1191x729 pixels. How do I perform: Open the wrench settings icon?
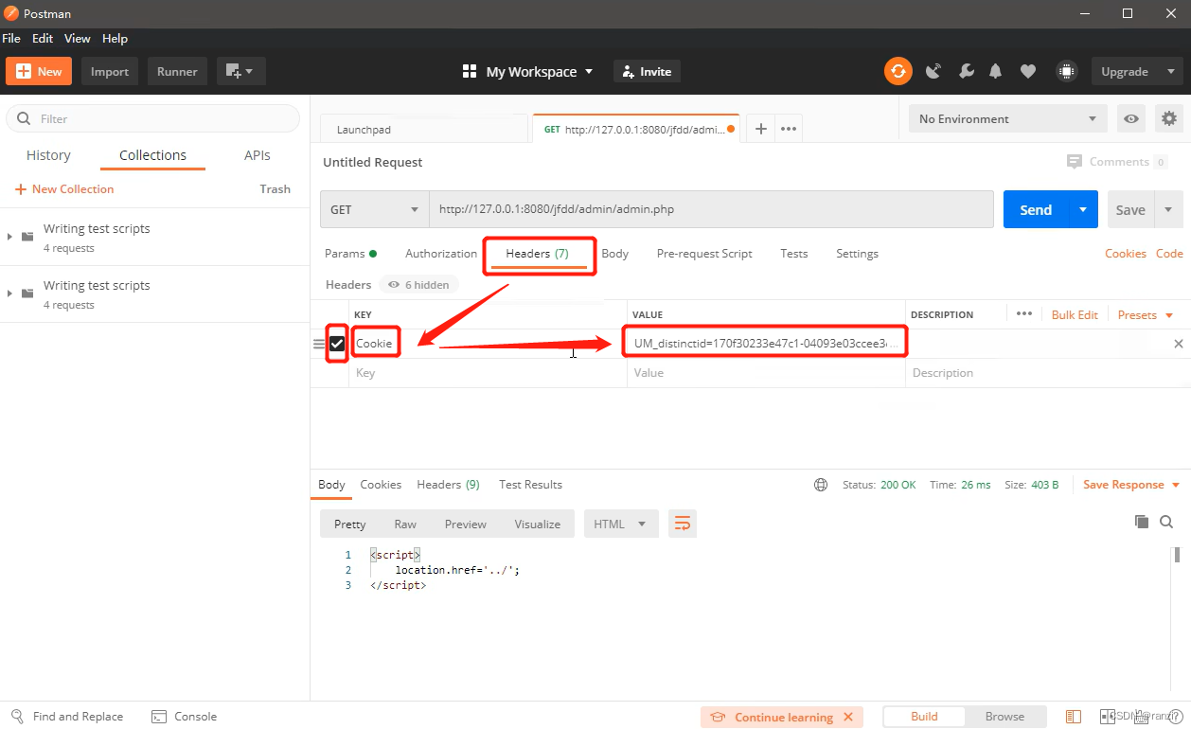(x=966, y=71)
